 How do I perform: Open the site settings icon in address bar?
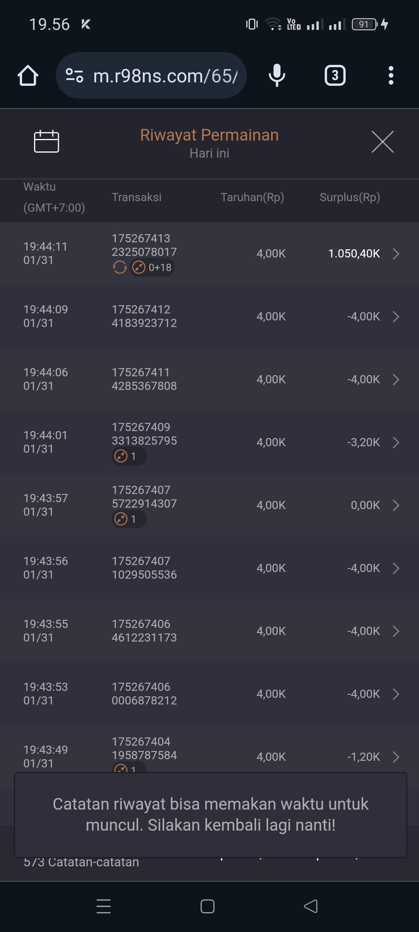(x=74, y=75)
